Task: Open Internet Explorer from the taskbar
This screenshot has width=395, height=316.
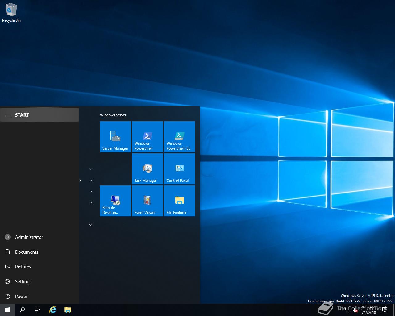Action: (x=53, y=310)
